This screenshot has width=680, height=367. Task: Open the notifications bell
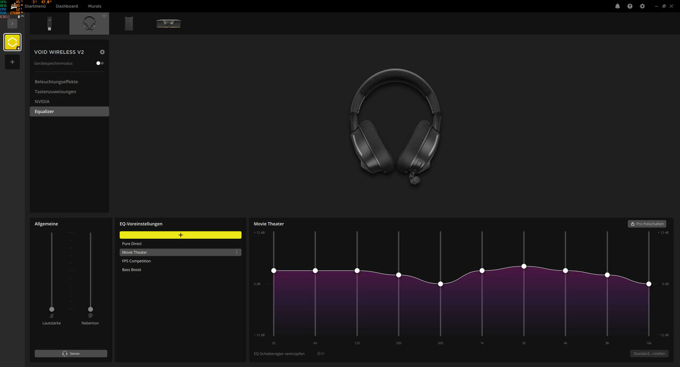point(617,6)
